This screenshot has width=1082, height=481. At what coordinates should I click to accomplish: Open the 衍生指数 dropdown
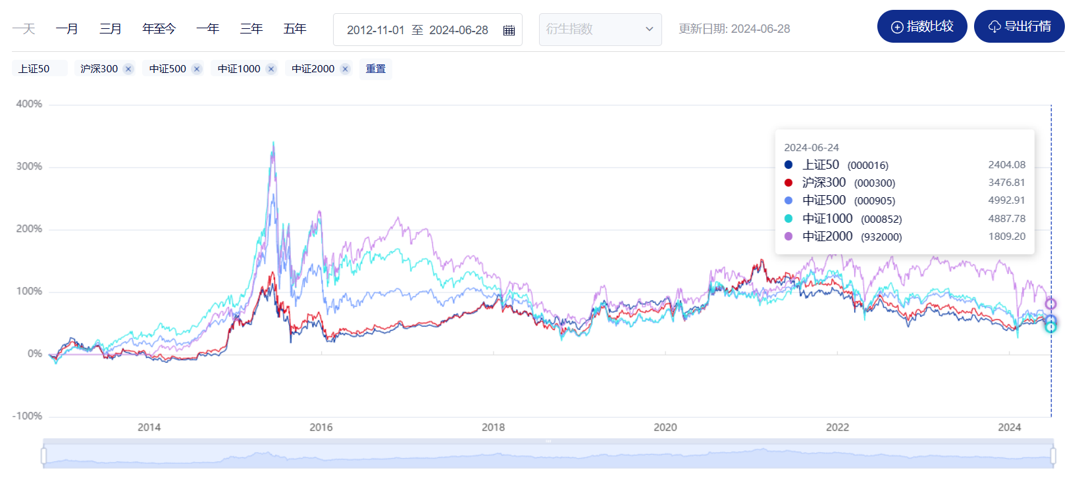click(600, 30)
